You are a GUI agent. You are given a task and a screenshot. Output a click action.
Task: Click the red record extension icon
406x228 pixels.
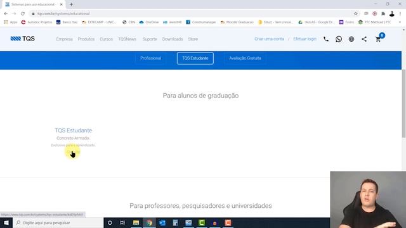(x=375, y=14)
